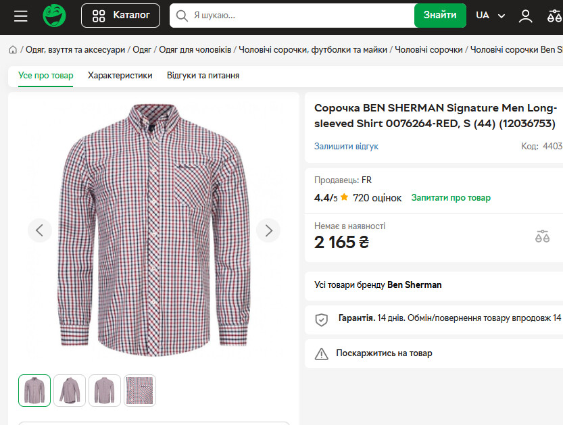Click the green smiley site logo

pos(54,16)
